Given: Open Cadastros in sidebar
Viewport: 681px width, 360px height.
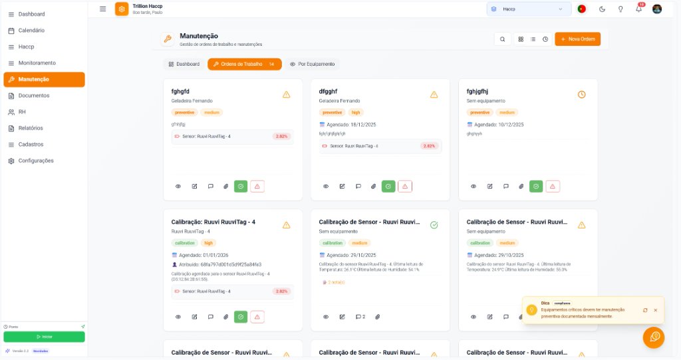Looking at the screenshot, I should tap(44, 144).
